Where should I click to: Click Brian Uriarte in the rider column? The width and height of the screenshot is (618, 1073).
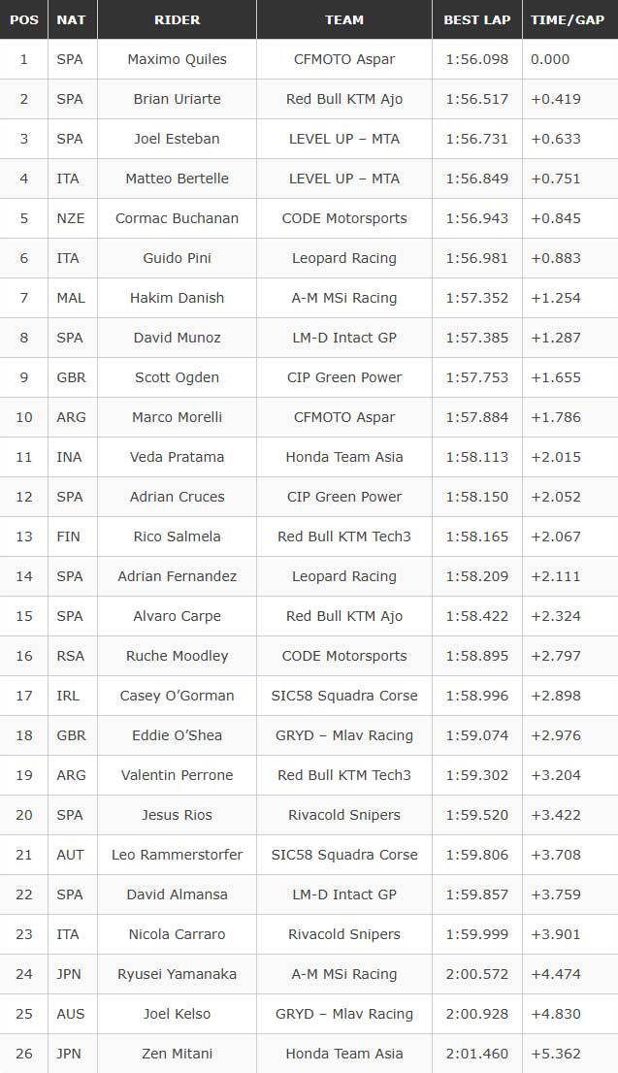(177, 99)
